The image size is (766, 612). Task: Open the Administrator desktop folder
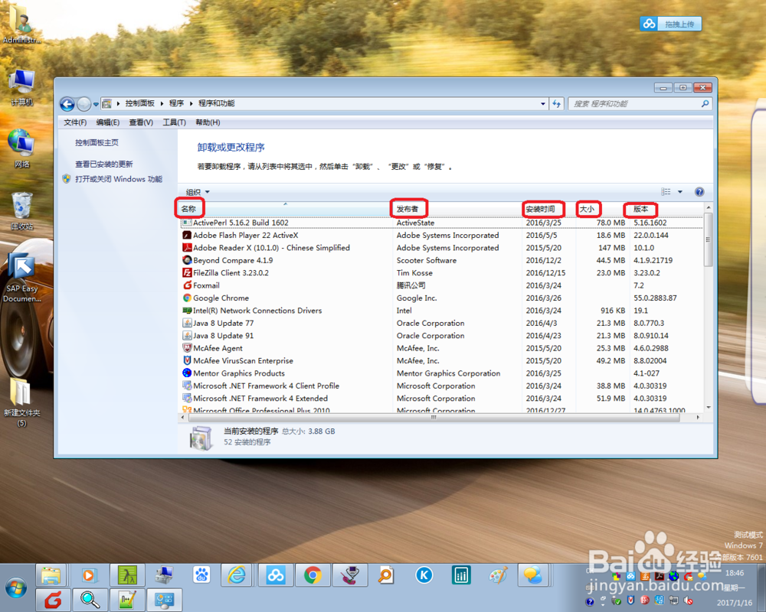pyautogui.click(x=21, y=24)
